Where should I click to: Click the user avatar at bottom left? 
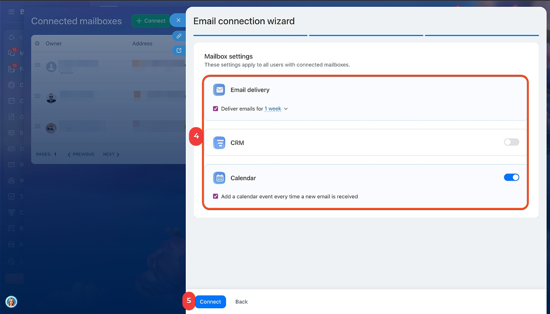point(11,302)
